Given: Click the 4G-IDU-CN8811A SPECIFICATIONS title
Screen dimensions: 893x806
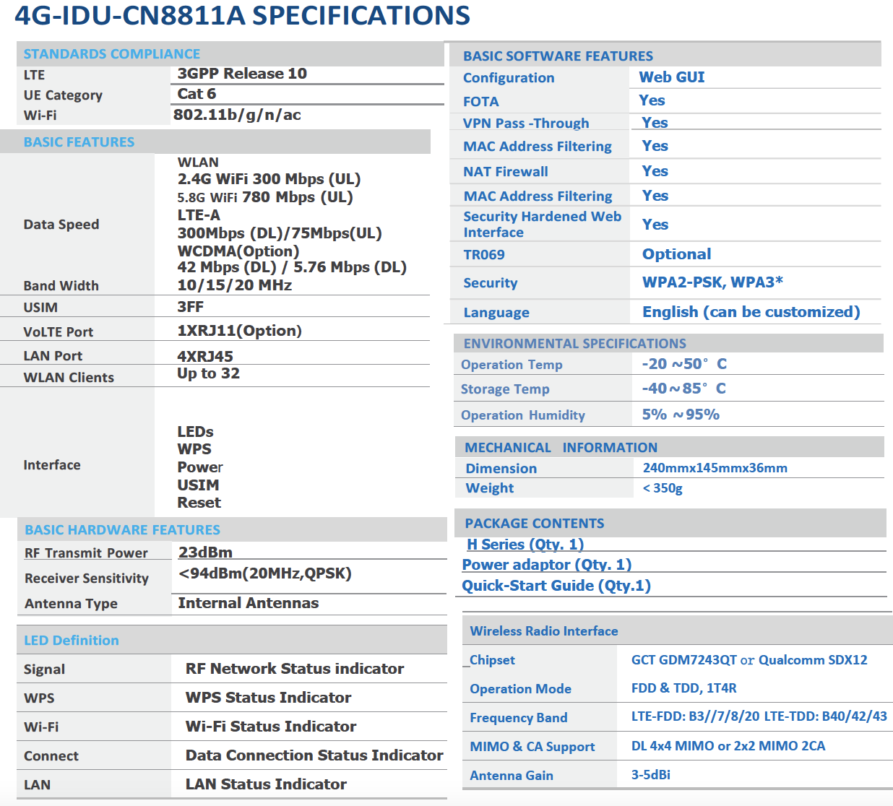Looking at the screenshot, I should click(x=242, y=15).
